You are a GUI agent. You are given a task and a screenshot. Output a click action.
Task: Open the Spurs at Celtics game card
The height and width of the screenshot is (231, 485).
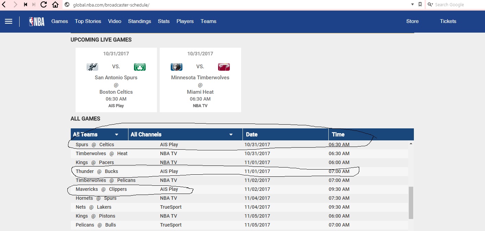click(x=116, y=80)
